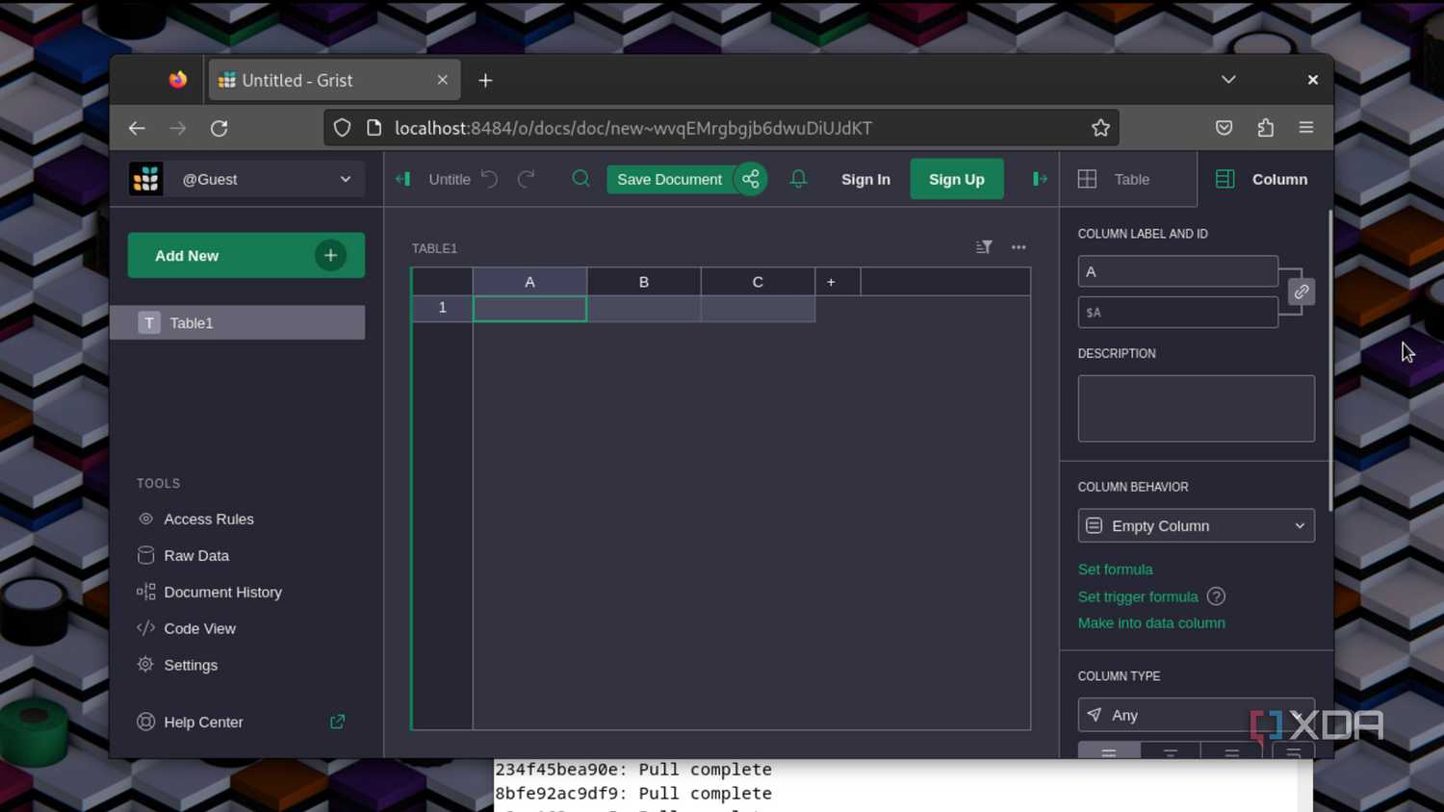The height and width of the screenshot is (812, 1444).
Task: Open the sort and filter menu for Table1
Action: coord(984,247)
